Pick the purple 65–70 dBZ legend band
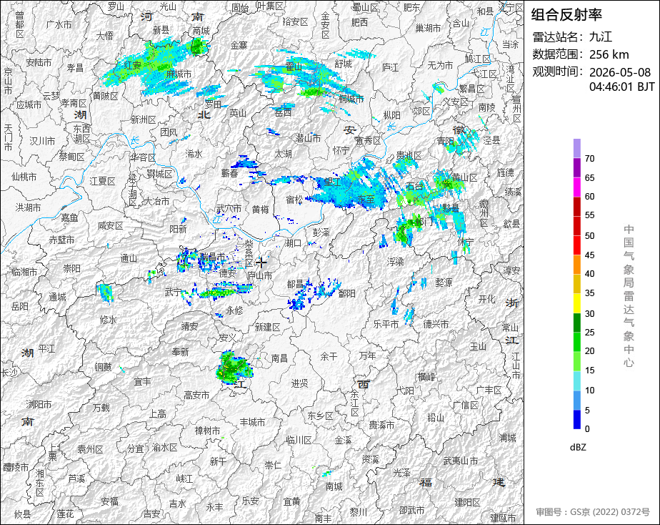660x525 pixels. [576, 167]
